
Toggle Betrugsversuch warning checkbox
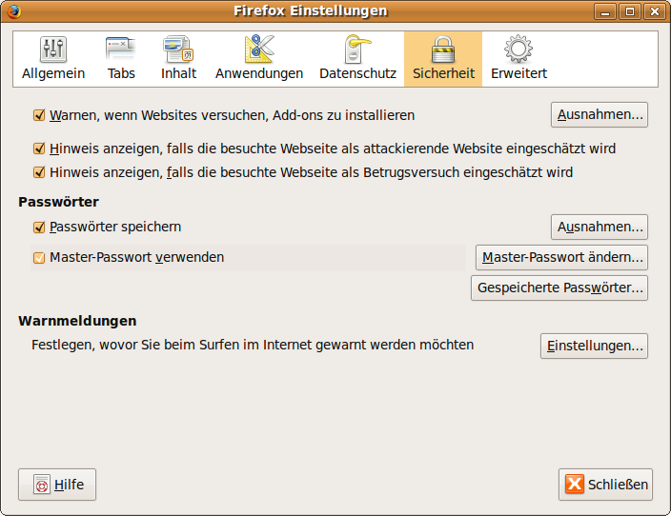tap(39, 172)
